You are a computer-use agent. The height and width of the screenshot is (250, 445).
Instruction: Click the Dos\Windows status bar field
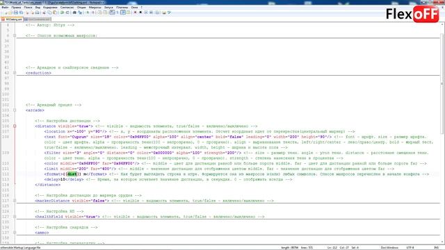[x=389, y=248]
